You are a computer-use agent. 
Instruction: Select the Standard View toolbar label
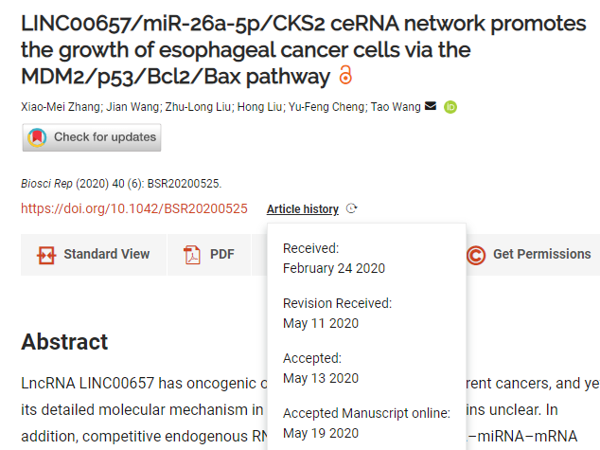pos(106,254)
